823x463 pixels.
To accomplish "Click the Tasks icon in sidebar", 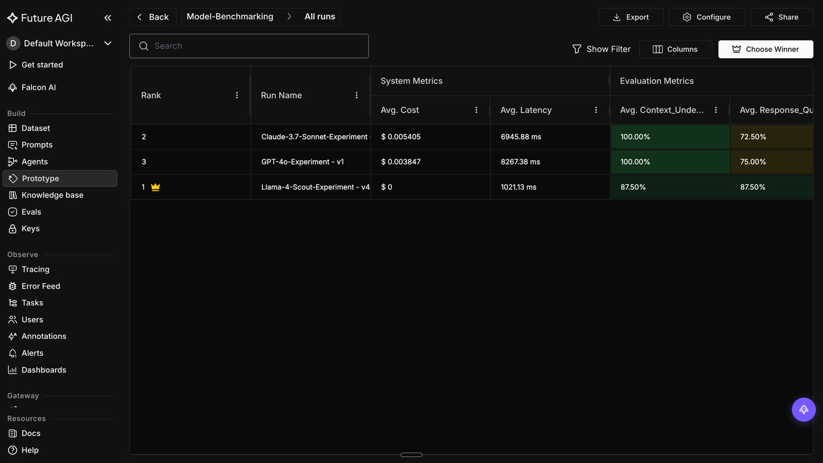I will coord(13,303).
